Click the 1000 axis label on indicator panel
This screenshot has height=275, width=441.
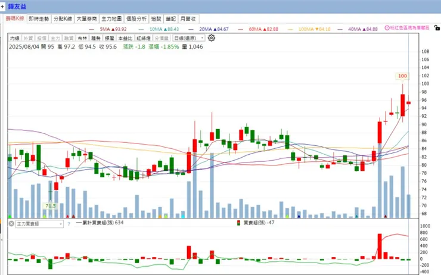(425, 226)
